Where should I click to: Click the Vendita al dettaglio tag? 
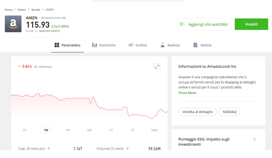tap(197, 112)
